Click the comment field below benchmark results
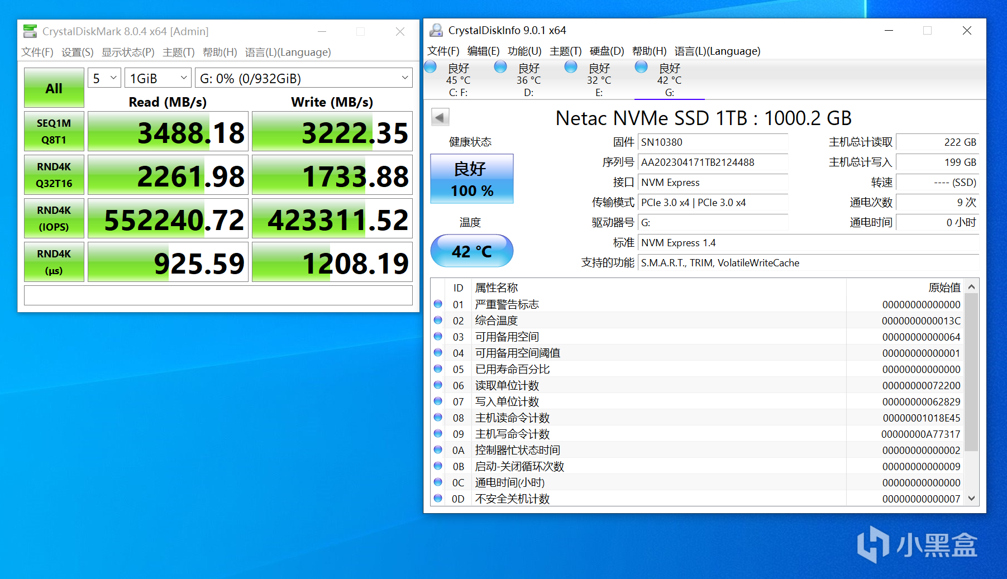This screenshot has width=1007, height=579. (x=218, y=295)
